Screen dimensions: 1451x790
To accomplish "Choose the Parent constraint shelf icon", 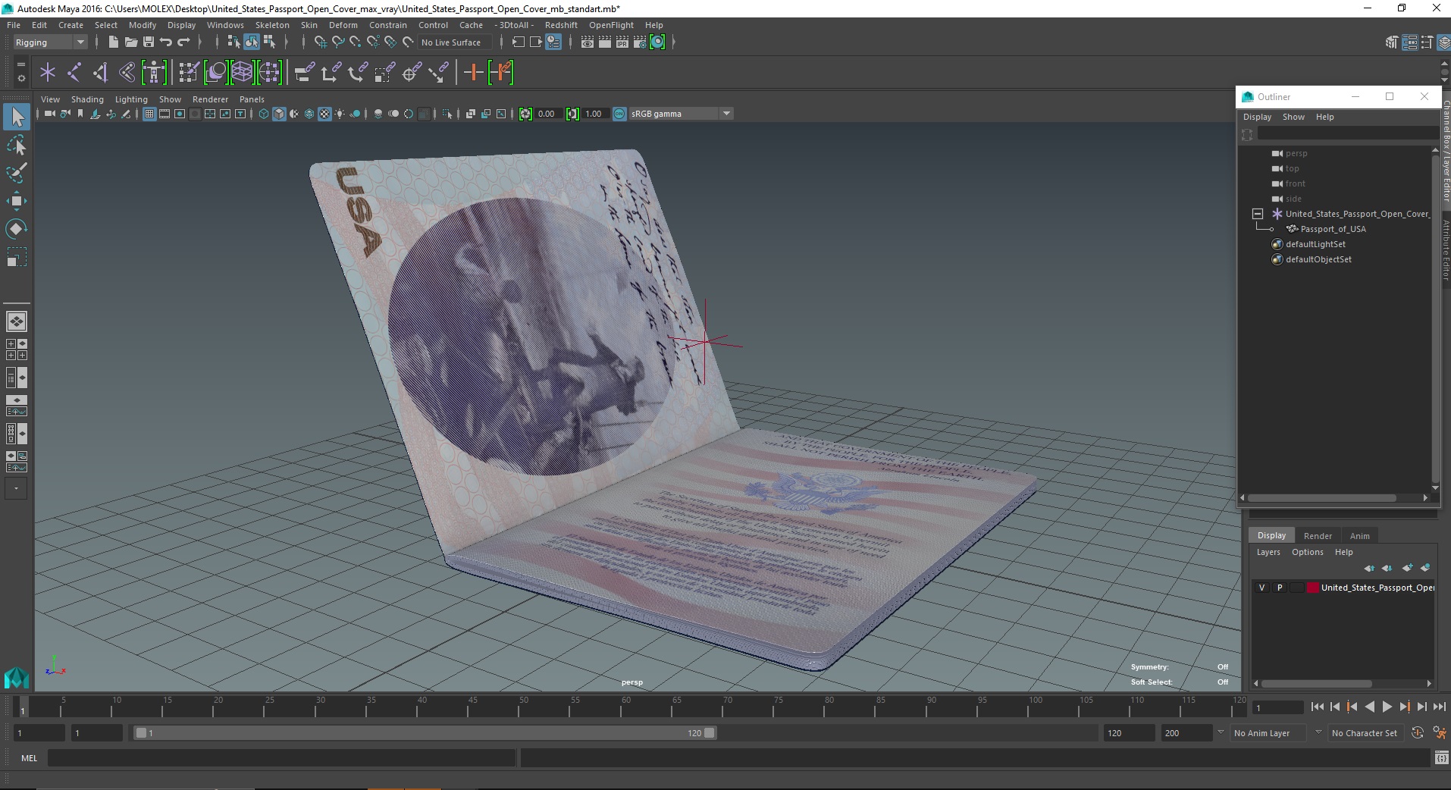I will (x=304, y=73).
